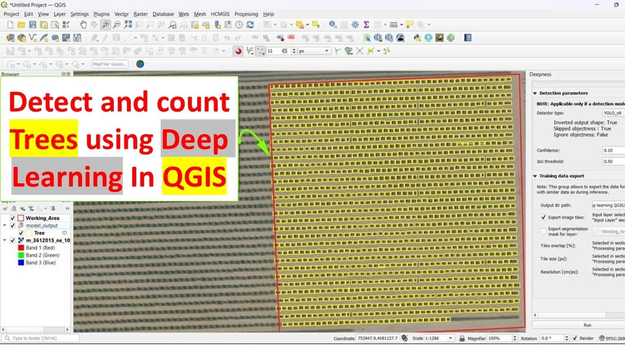Toggle visibility of Tree layer
This screenshot has width=625, height=351.
coord(21,233)
